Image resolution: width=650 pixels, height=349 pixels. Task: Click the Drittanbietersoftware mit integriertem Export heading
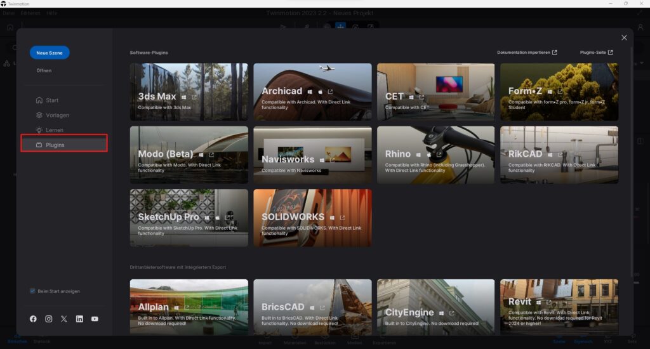(x=178, y=267)
